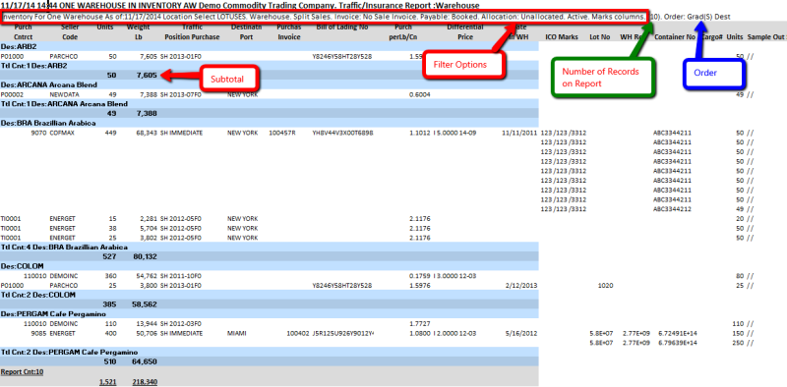Click container value 6.72491E+14

tap(679, 333)
